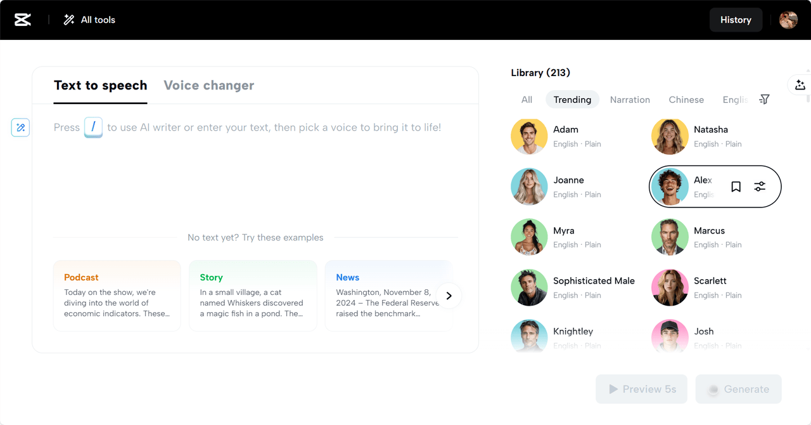This screenshot has height=425, width=811.
Task: Click the upload custom voice icon
Action: pyautogui.click(x=800, y=85)
